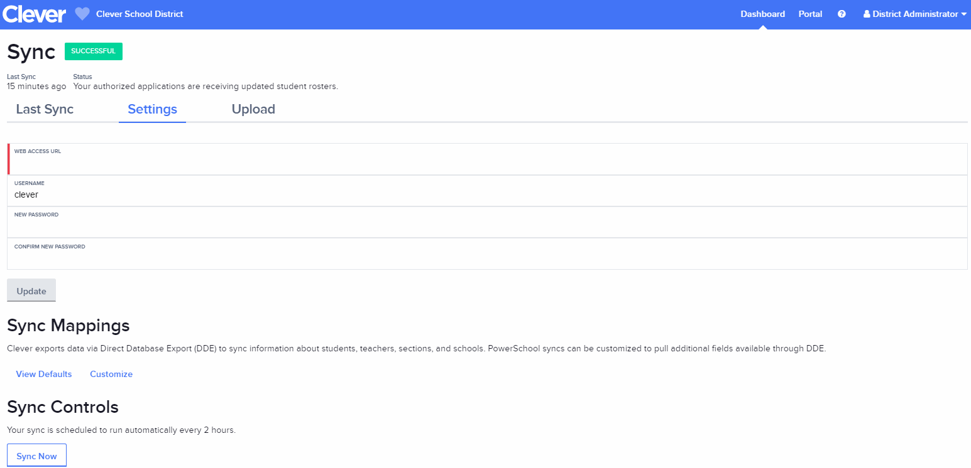Click the user icon beside District Administrator
The height and width of the screenshot is (468, 971).
click(867, 14)
